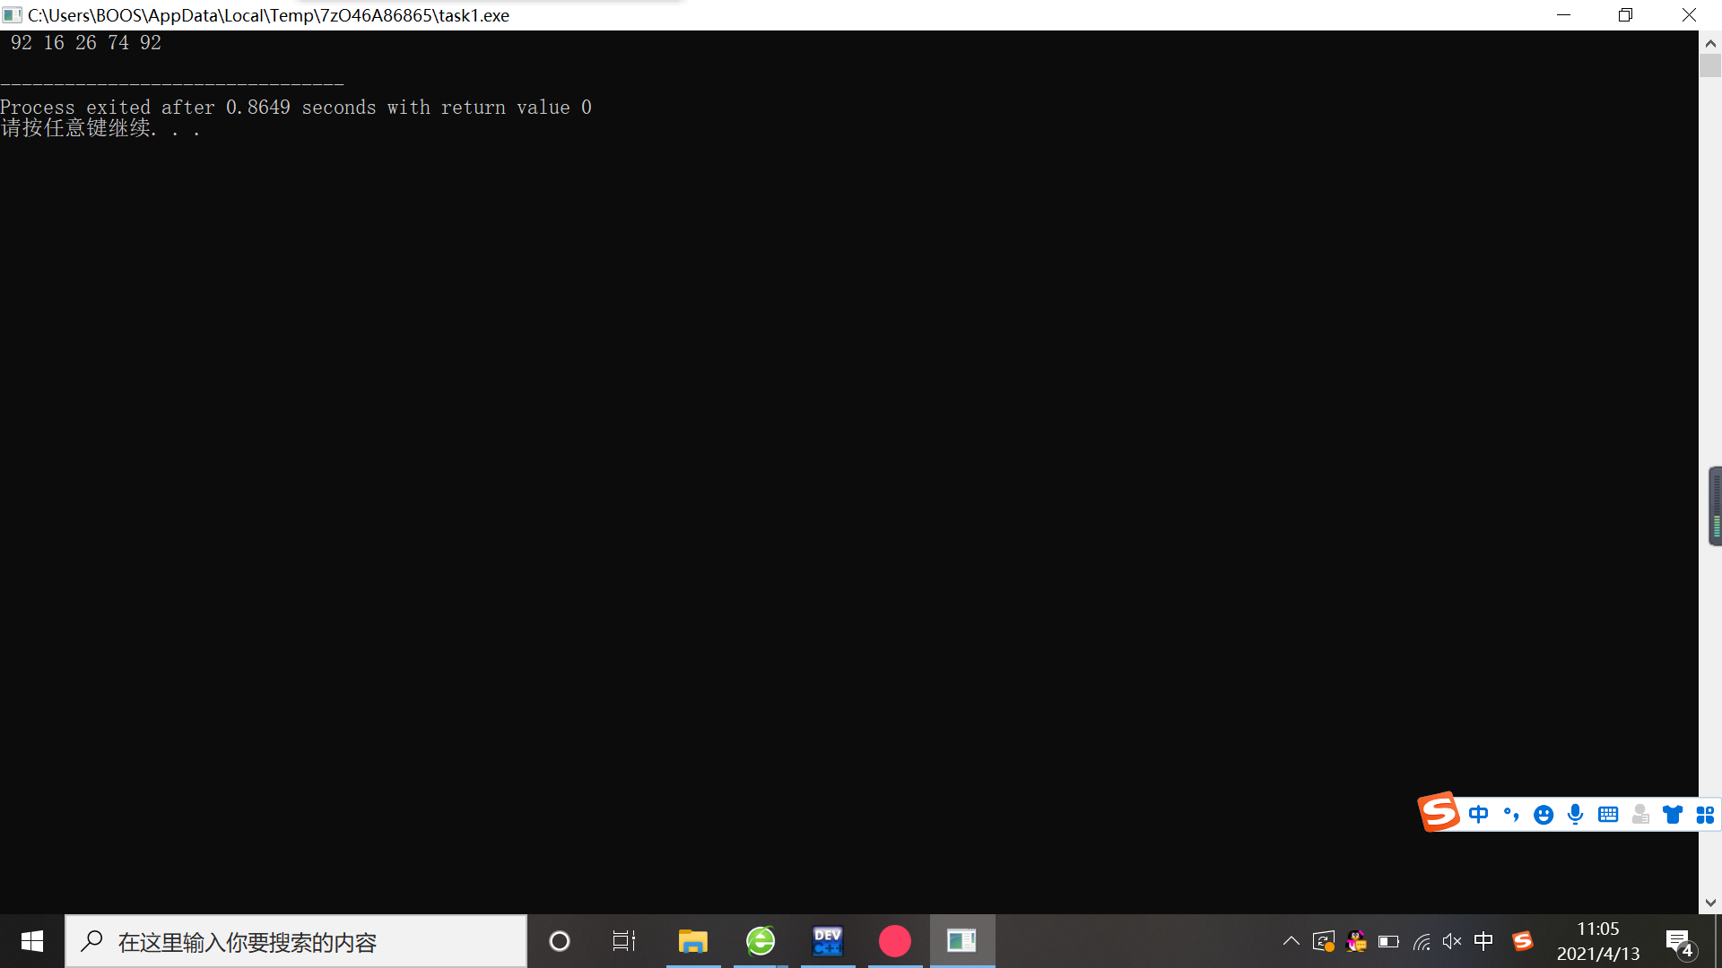Toggle punctuation mode on Sogou bar
The image size is (1722, 968).
pyautogui.click(x=1511, y=814)
